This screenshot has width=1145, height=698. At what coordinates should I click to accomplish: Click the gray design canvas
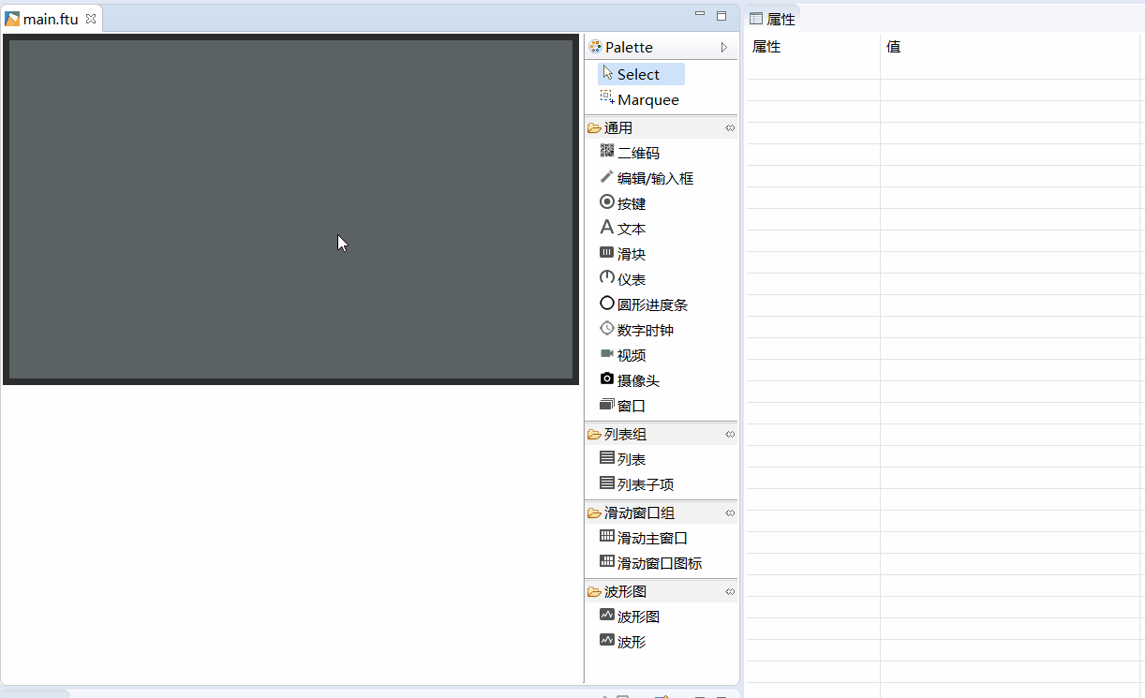290,210
